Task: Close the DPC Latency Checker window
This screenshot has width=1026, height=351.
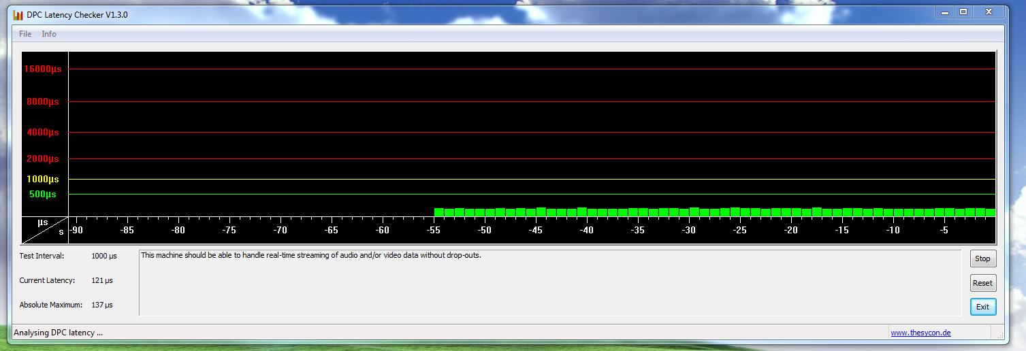Action: (x=988, y=12)
